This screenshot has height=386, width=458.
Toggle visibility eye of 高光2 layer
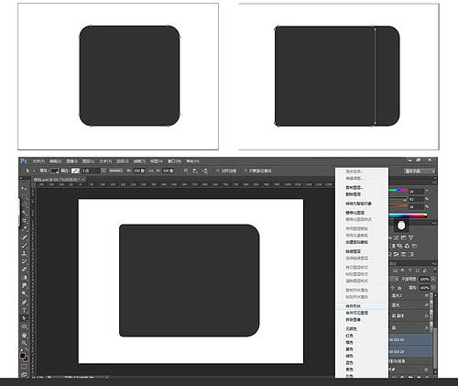(x=427, y=295)
